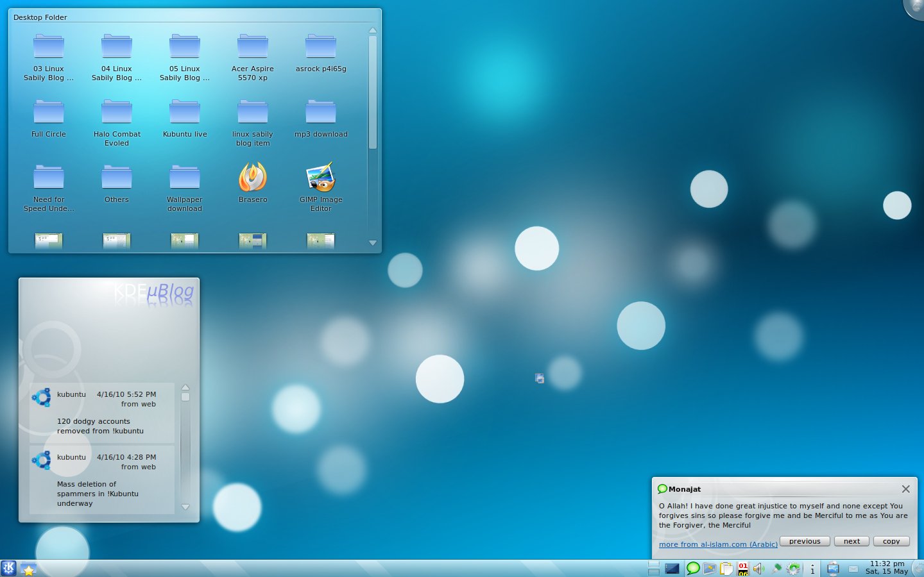Open the green Monajat tray icon

[693, 569]
